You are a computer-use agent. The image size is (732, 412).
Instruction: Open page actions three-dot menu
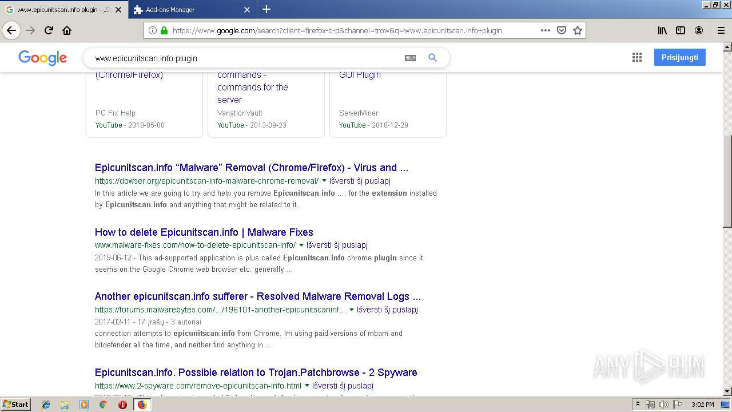point(545,30)
